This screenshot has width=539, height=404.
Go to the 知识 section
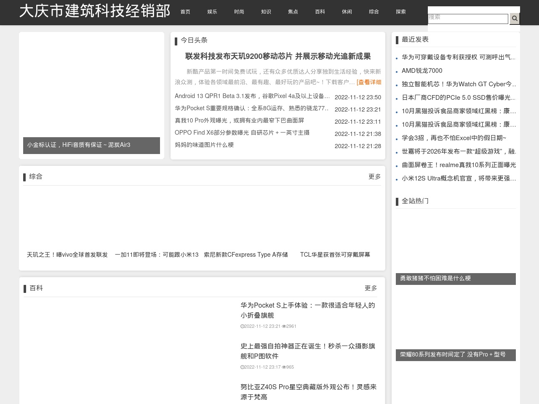pos(266,12)
